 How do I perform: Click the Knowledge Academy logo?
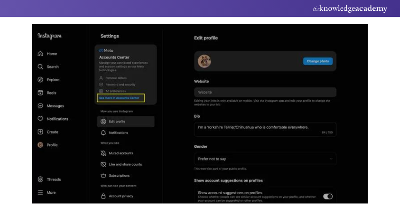(350, 8)
